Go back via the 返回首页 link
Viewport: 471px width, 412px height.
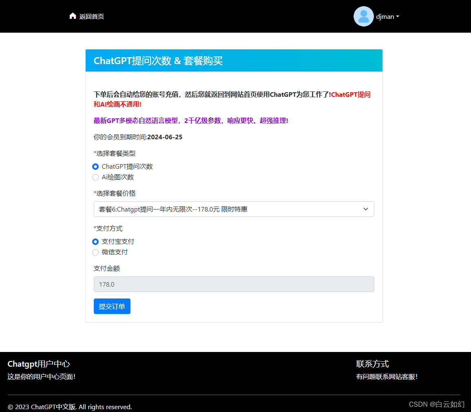tap(92, 17)
